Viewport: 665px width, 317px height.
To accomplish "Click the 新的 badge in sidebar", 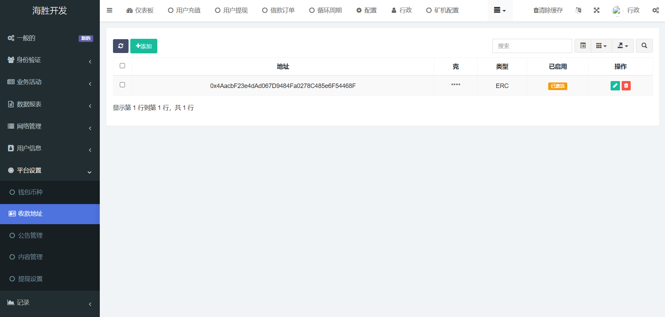I will click(86, 38).
